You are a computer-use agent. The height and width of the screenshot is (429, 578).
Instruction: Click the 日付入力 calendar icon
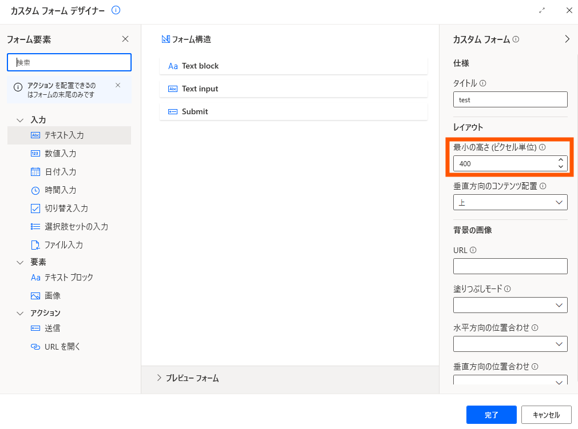point(35,172)
